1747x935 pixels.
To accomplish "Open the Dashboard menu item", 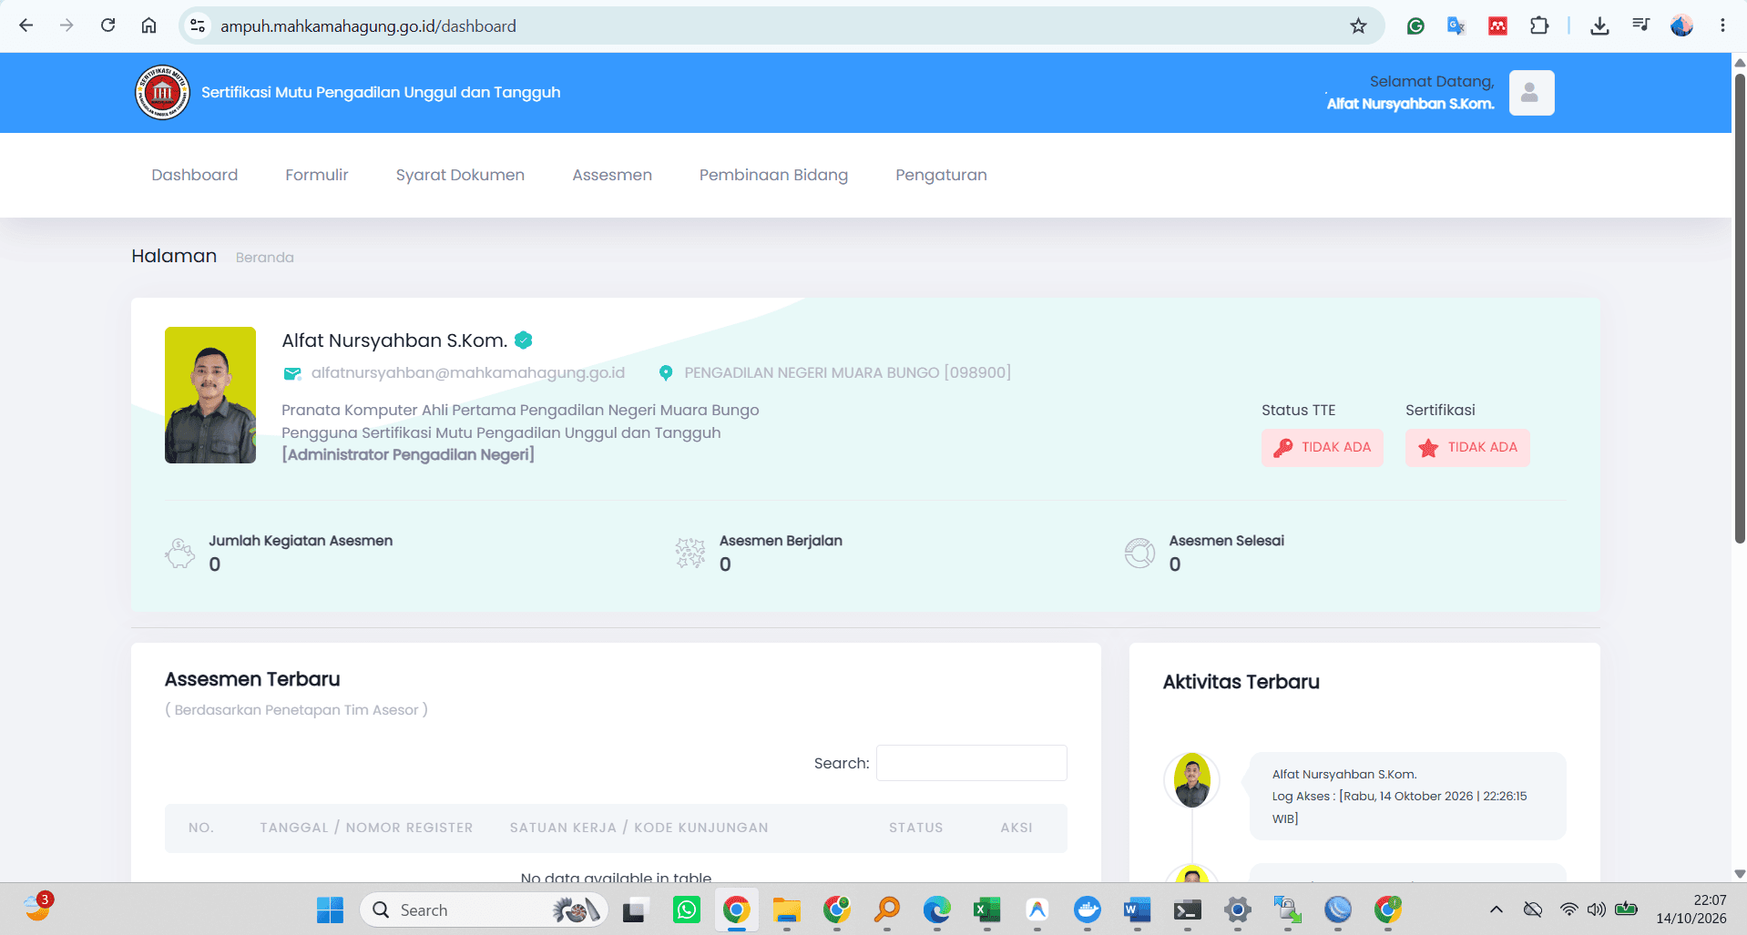I will (x=194, y=175).
